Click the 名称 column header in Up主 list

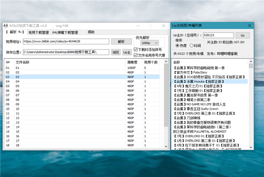tap(210, 62)
